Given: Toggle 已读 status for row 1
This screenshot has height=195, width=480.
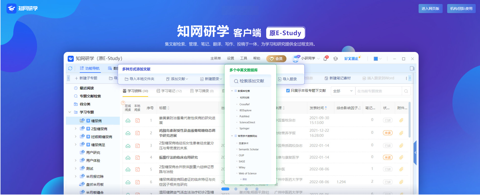Looking at the screenshot, I should 388,120.
